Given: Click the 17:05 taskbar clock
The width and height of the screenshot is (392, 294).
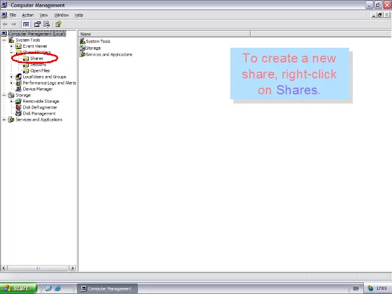Looking at the screenshot, I should (x=381, y=288).
